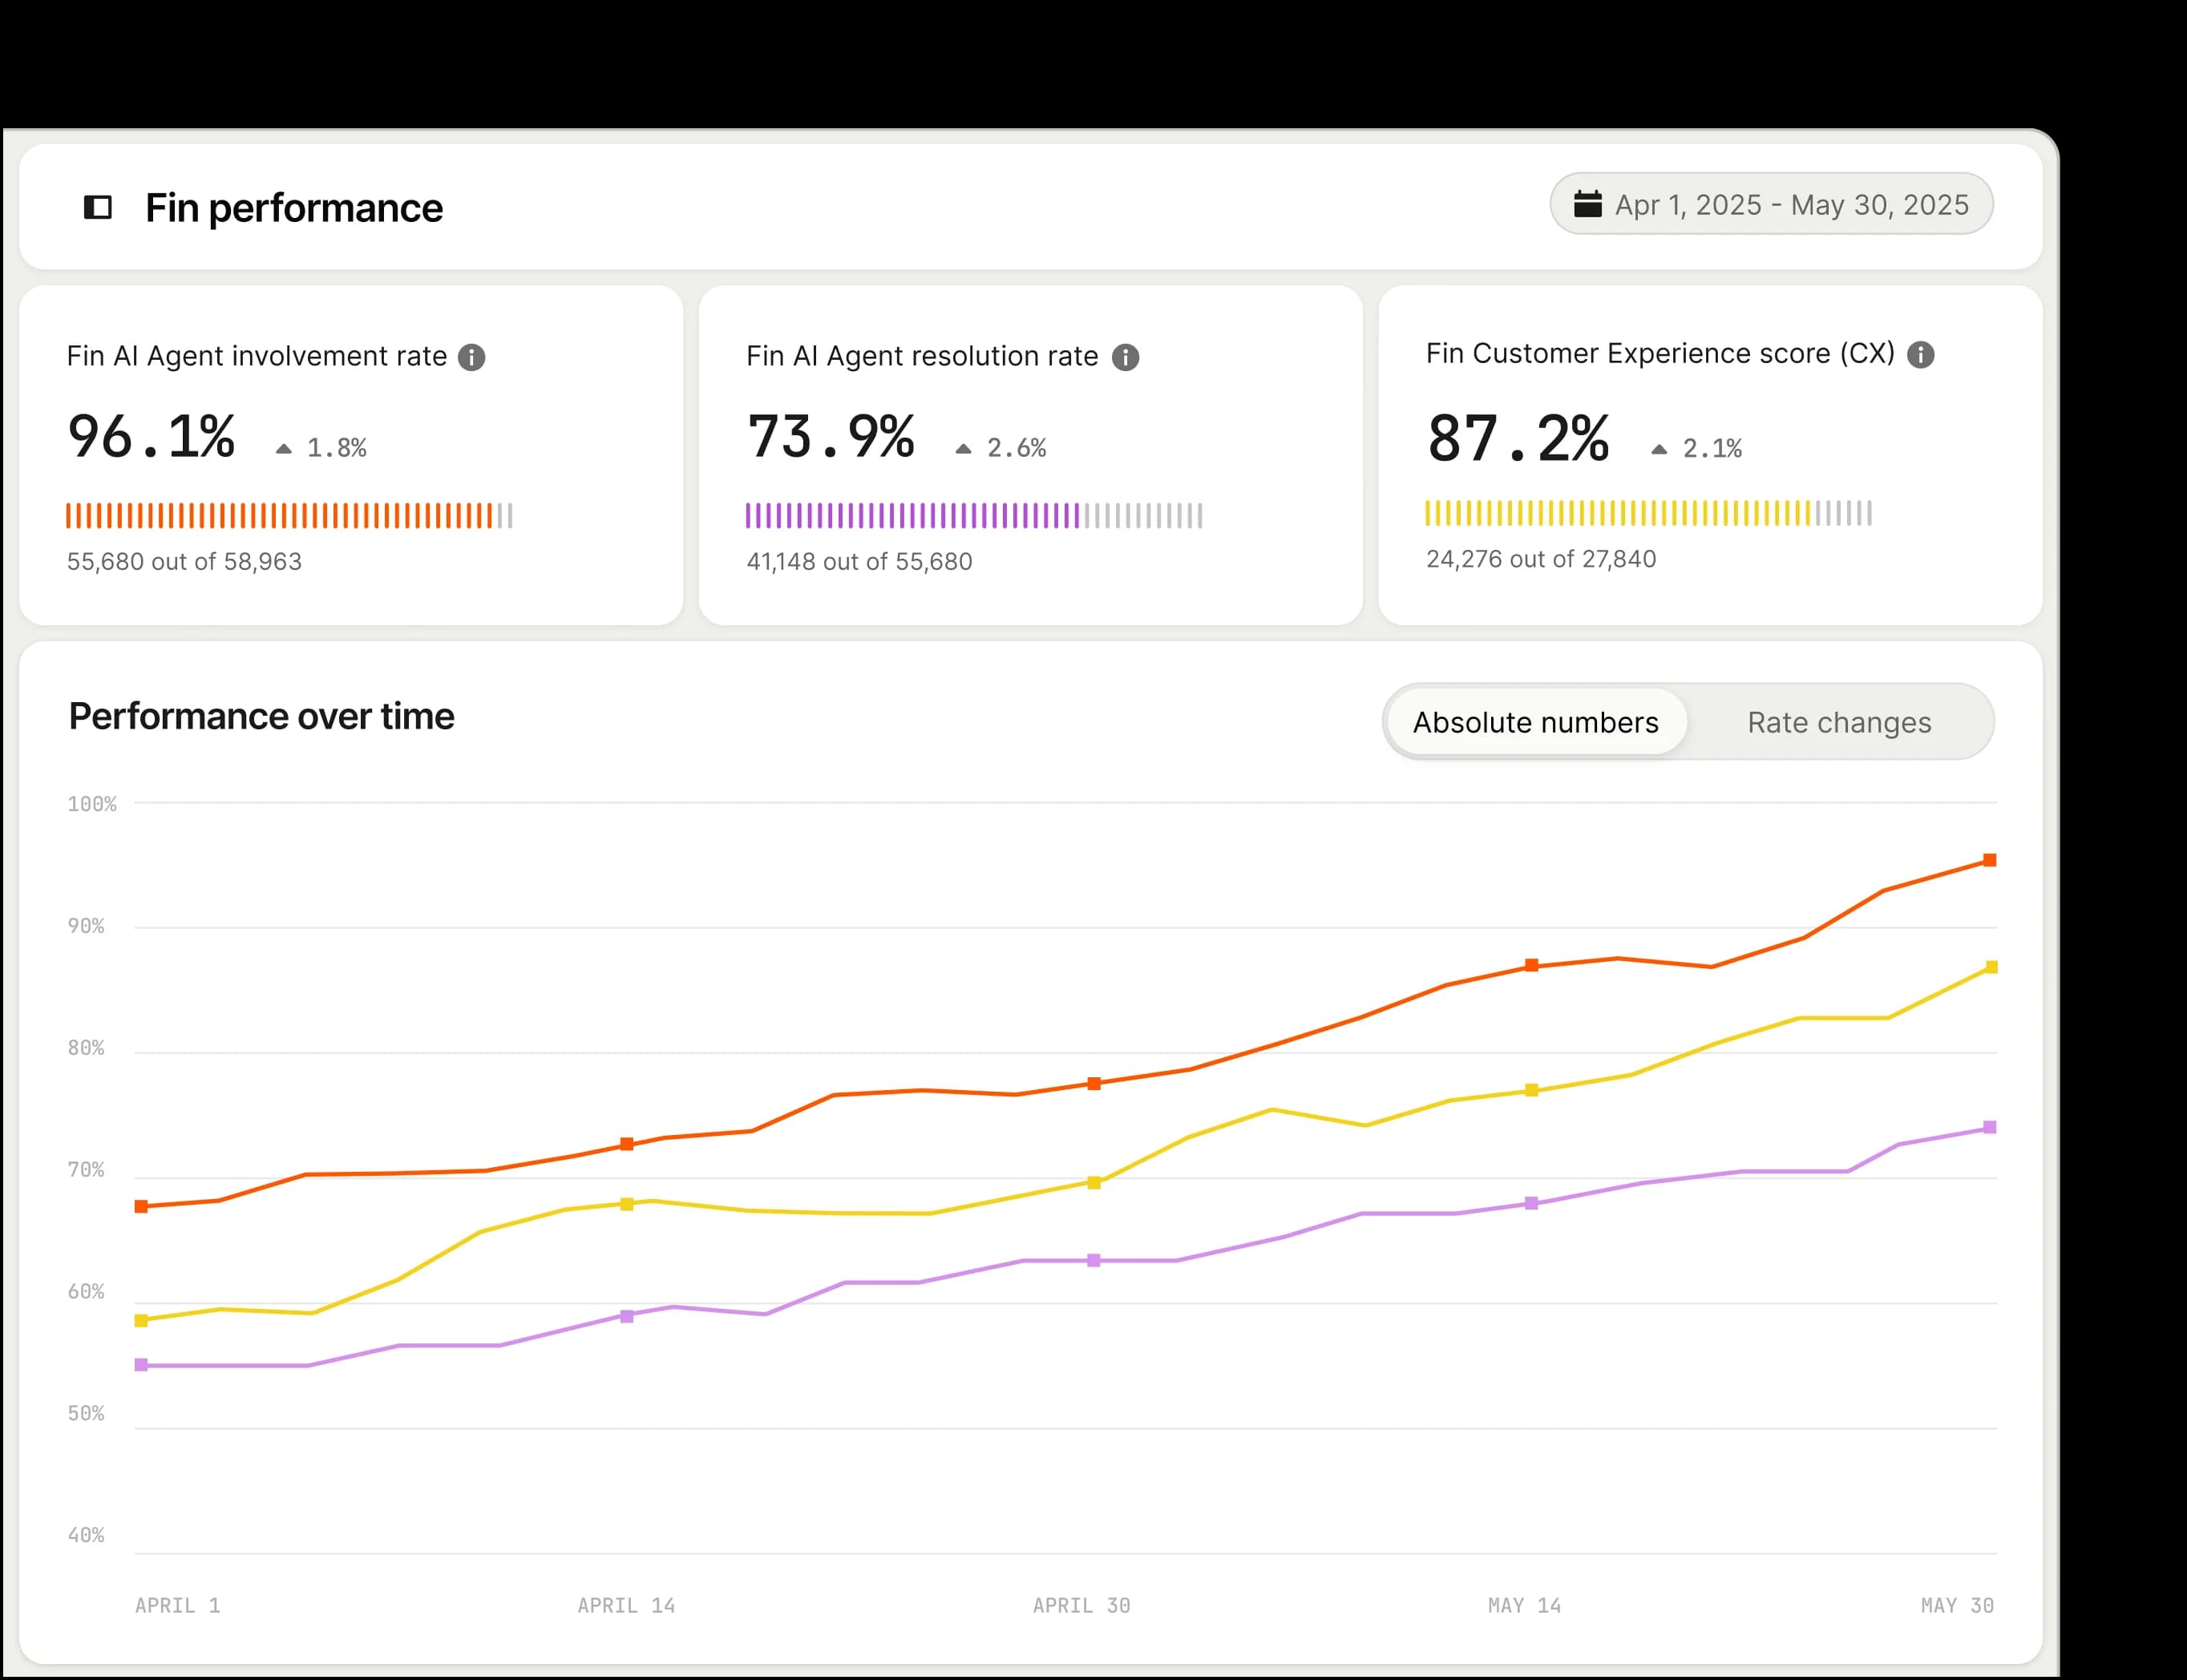Click '24,276 out of 27,840' text
The height and width of the screenshot is (1680, 2187).
(x=1541, y=559)
